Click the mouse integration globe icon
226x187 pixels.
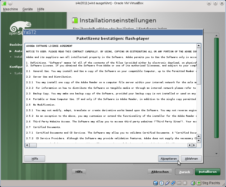pyautogui.click(x=193, y=183)
